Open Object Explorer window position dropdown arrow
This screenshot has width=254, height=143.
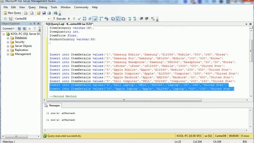(x=31, y=24)
